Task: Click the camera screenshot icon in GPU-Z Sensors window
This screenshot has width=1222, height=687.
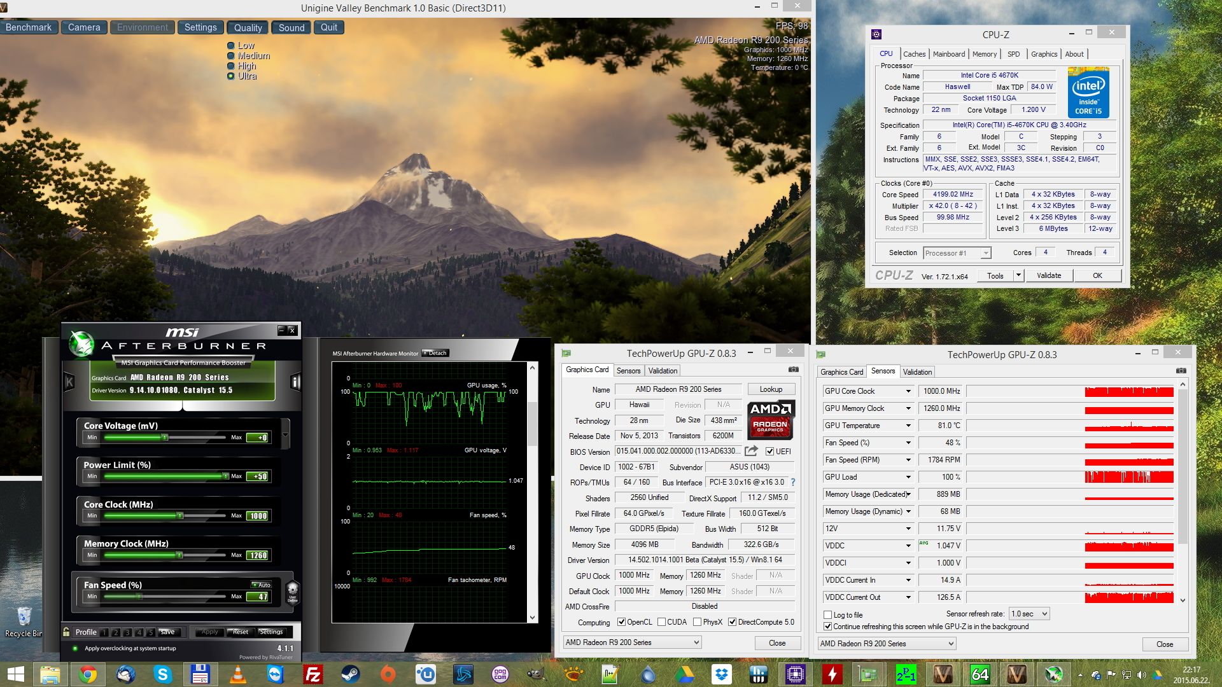Action: 1181,371
